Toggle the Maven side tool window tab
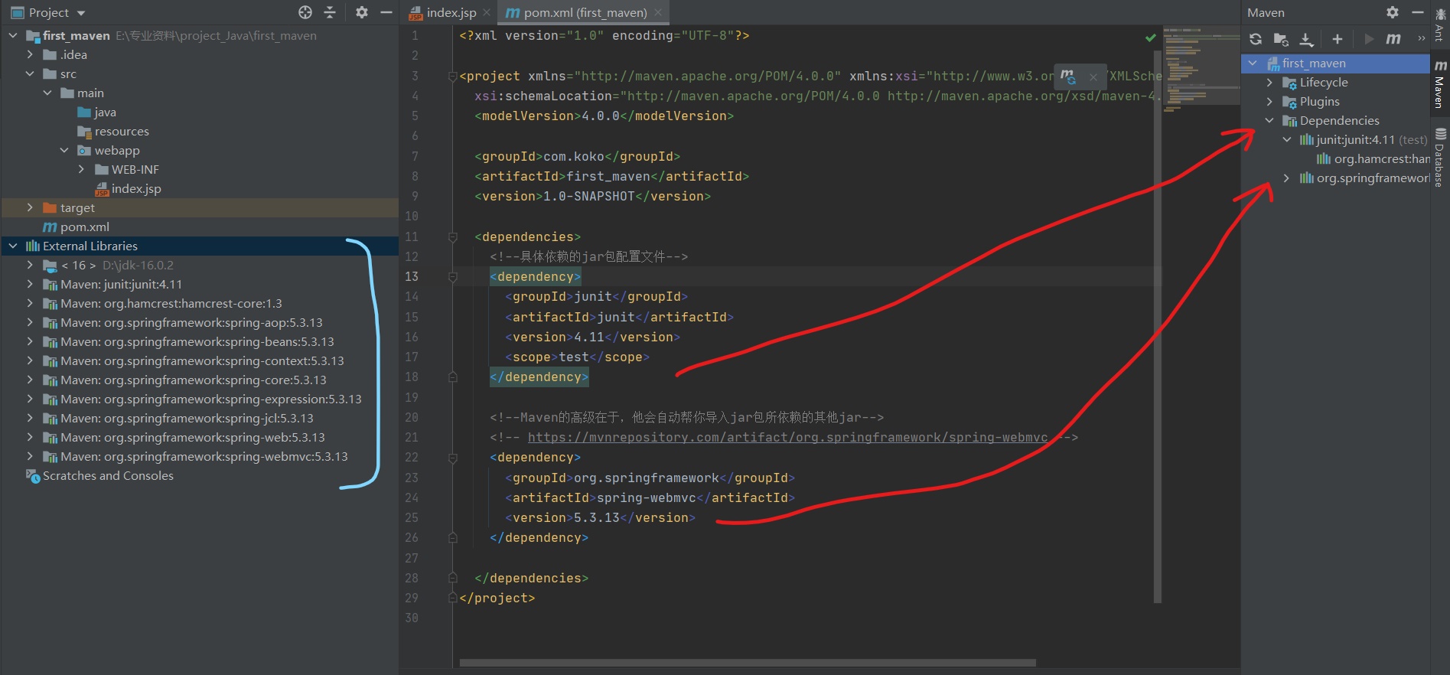 (1440, 84)
